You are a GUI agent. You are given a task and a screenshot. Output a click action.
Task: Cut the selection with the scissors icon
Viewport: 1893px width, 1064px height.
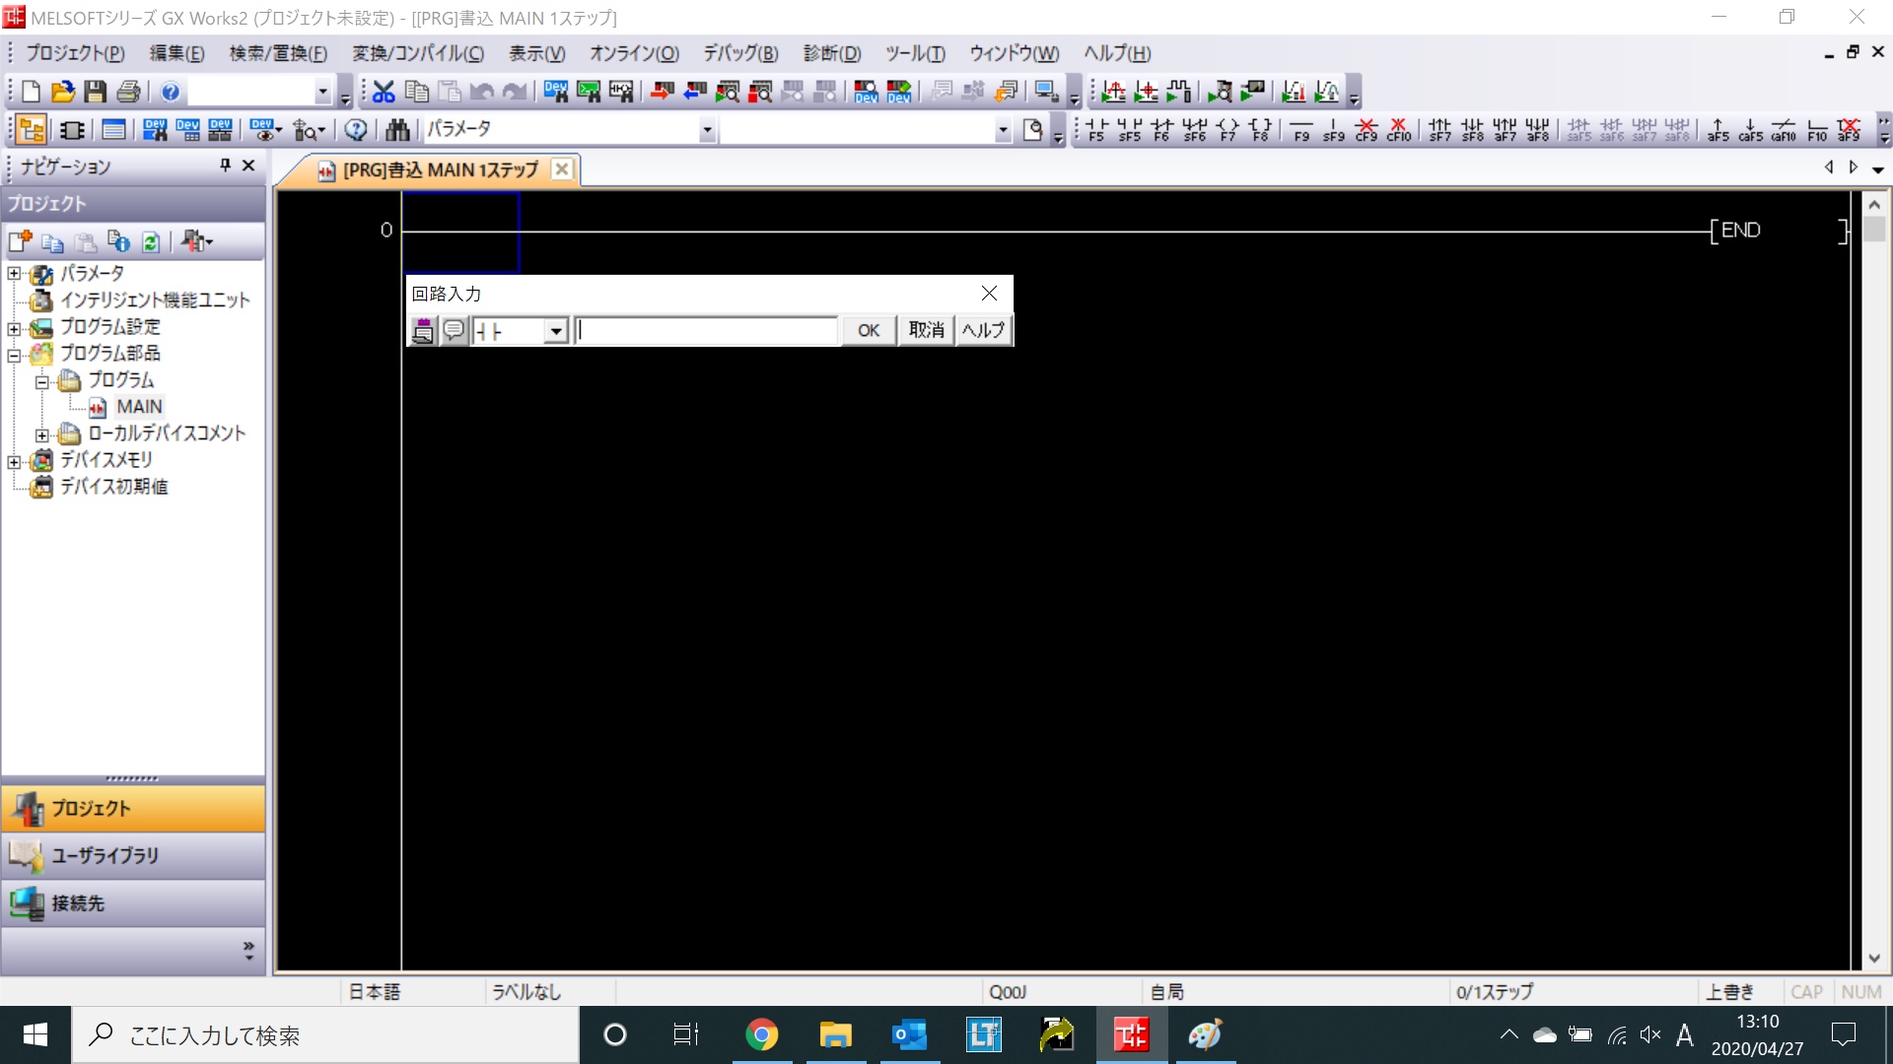point(384,92)
